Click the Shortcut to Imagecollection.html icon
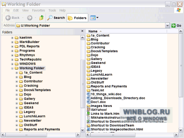This screenshot has height=138, width=184. 88,130
